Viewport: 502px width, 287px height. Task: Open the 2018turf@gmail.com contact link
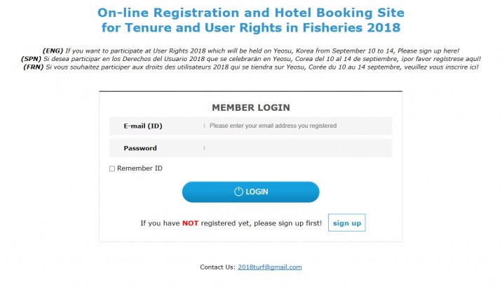(x=269, y=267)
